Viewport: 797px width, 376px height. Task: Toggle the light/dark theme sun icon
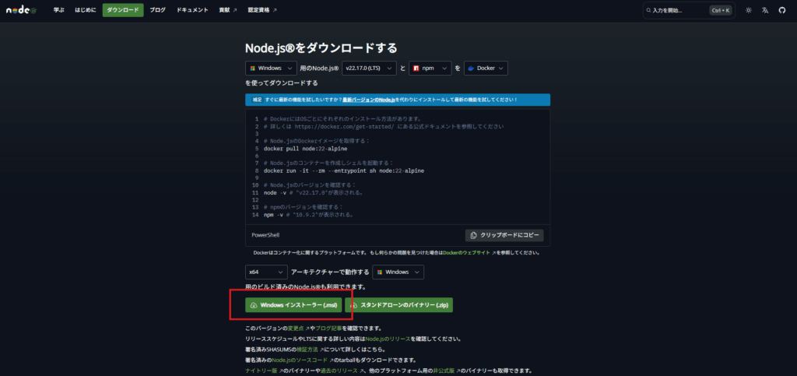click(x=749, y=10)
